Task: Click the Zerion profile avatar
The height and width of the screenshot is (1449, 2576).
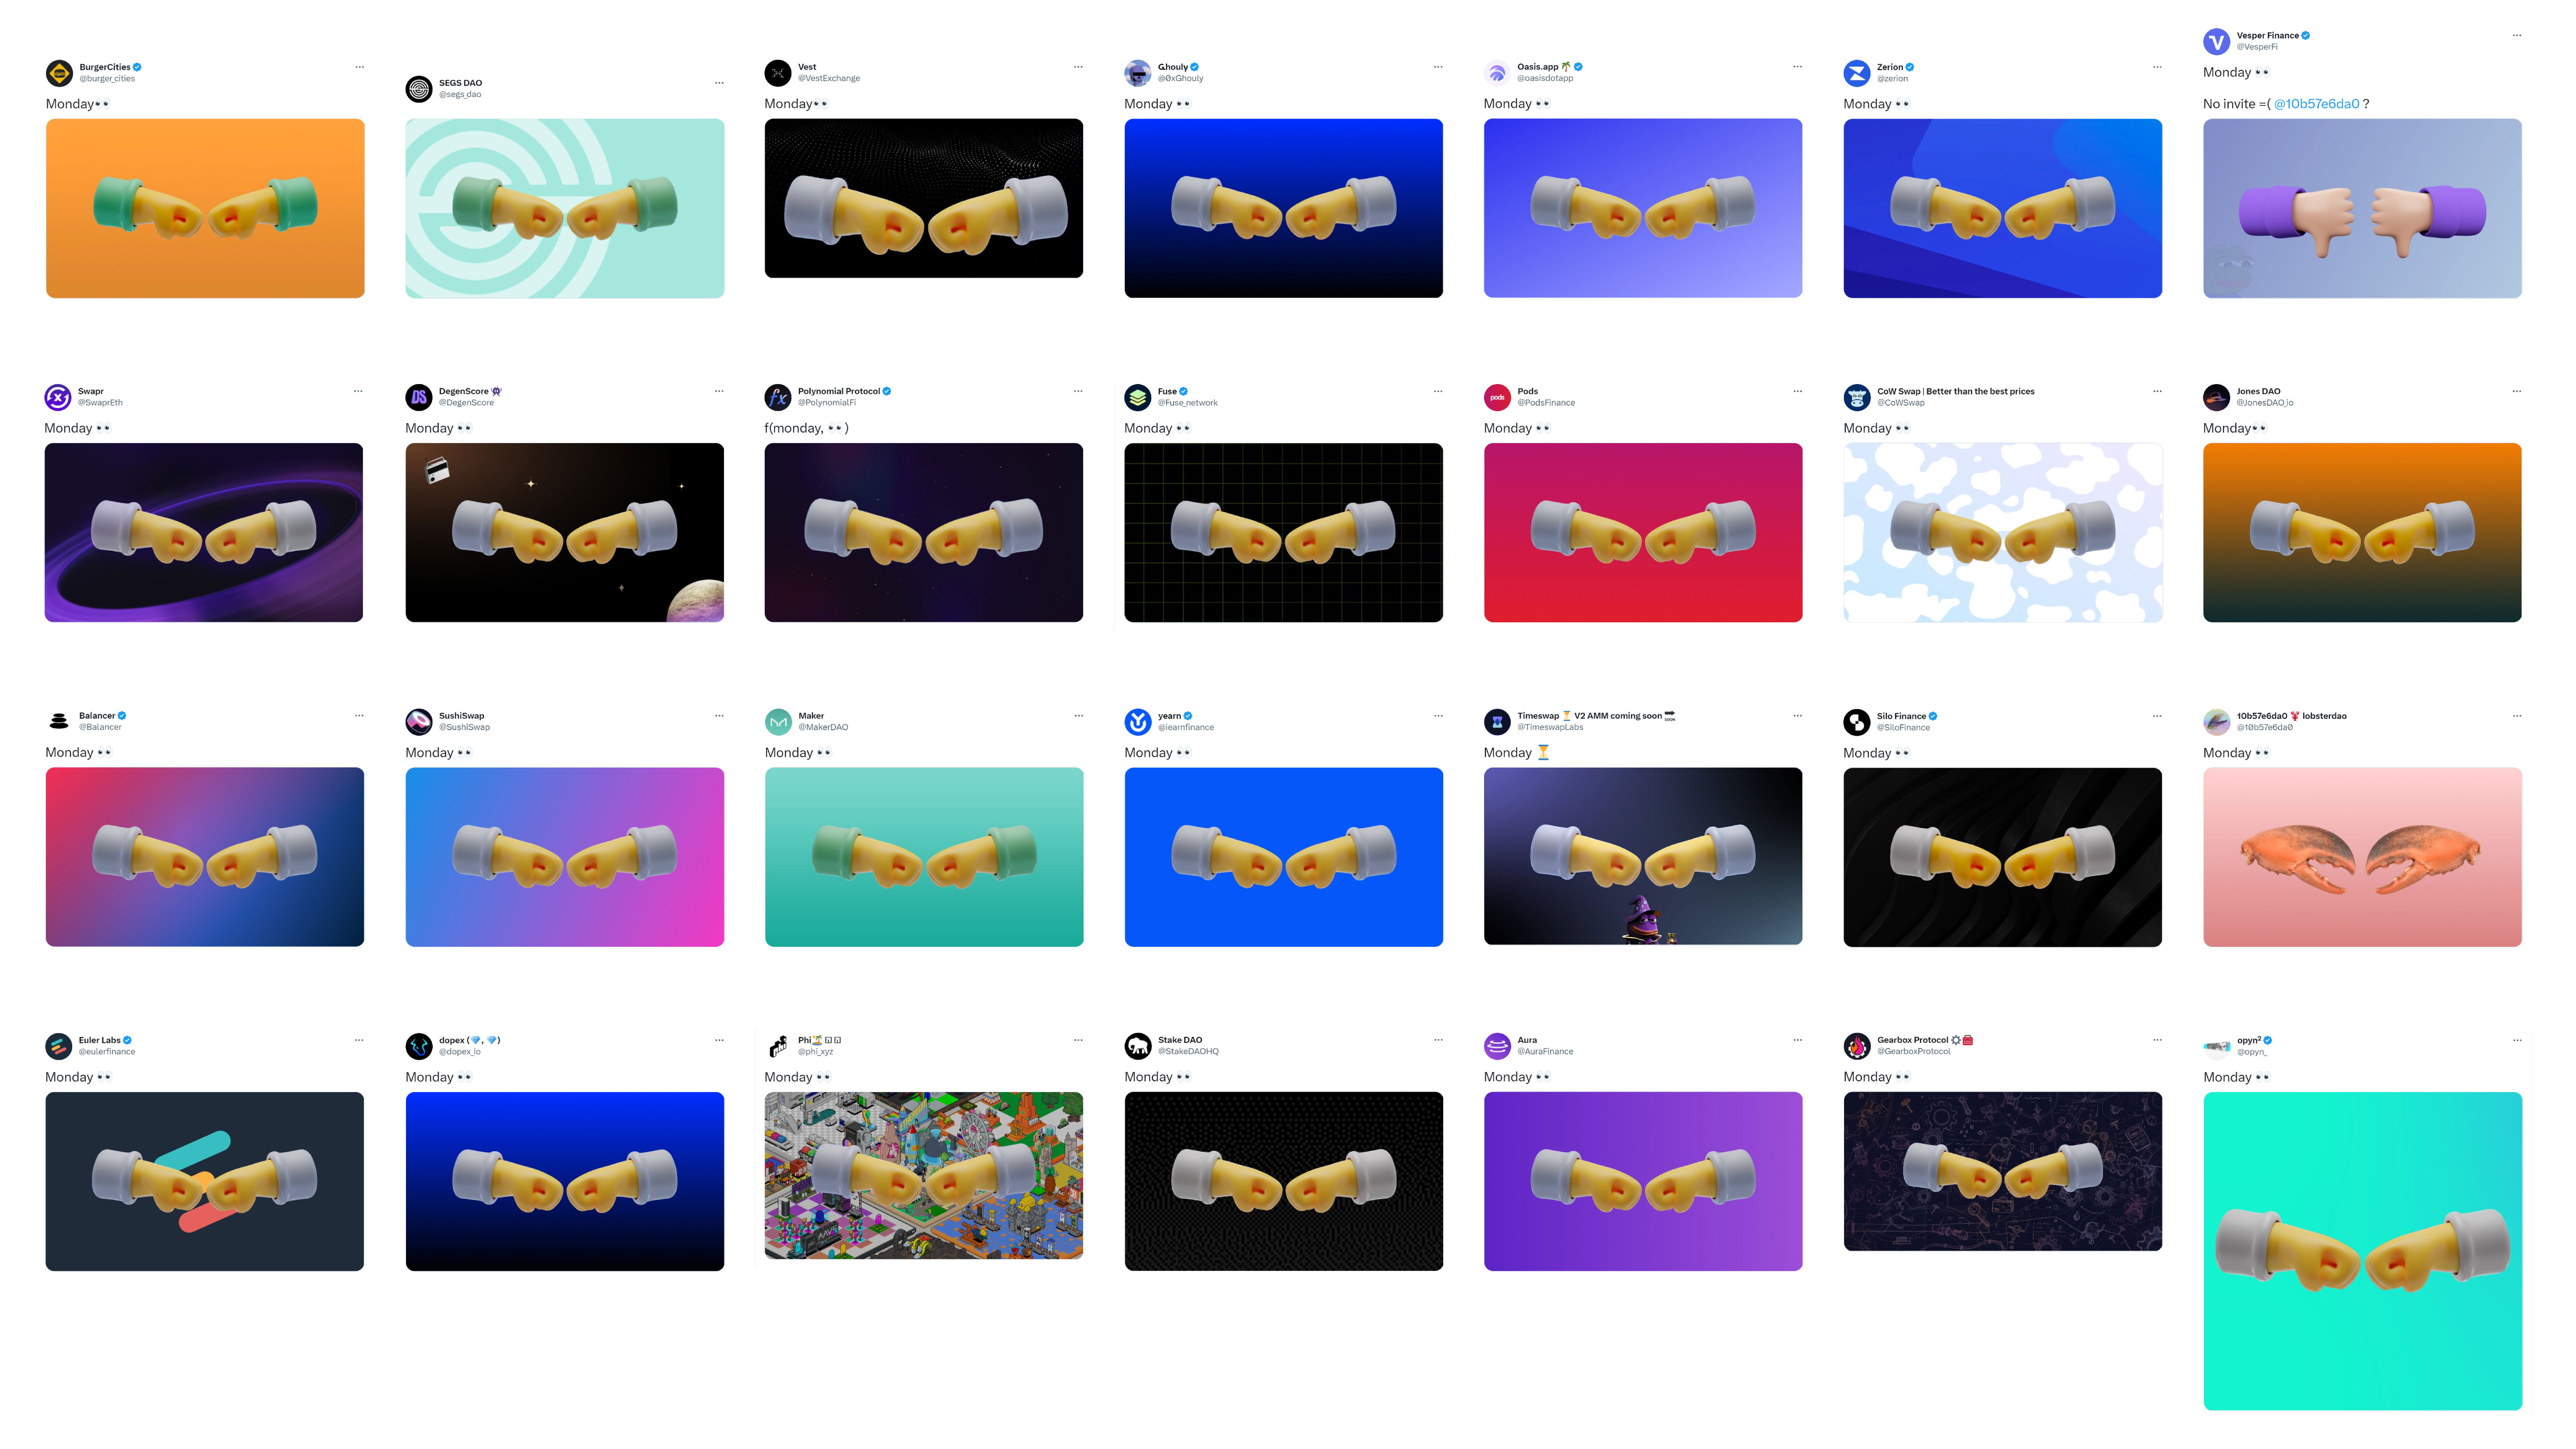Action: click(x=1857, y=73)
